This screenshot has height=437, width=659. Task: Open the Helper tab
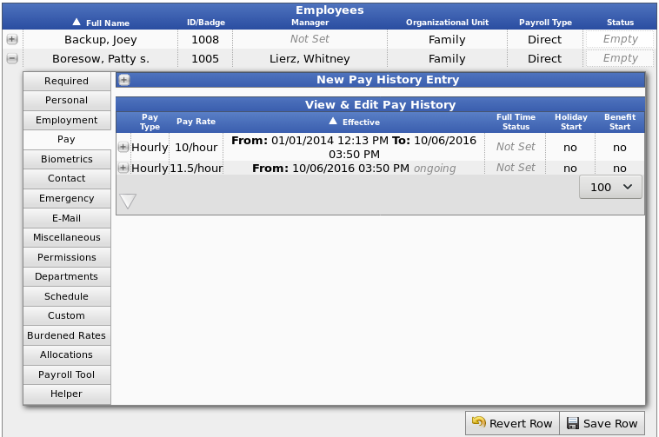coord(67,394)
